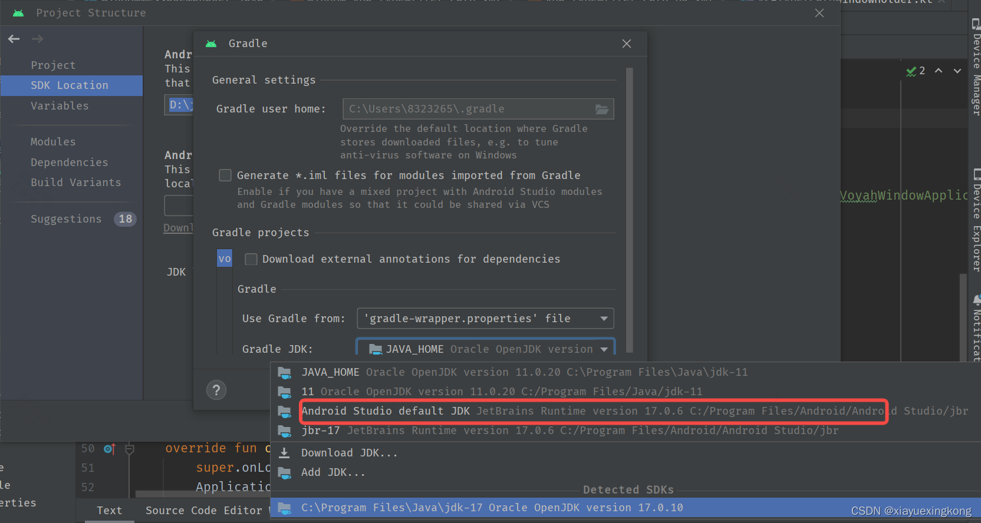This screenshot has height=523, width=981.
Task: Open the Use Gradle from dropdown
Action: [485, 319]
